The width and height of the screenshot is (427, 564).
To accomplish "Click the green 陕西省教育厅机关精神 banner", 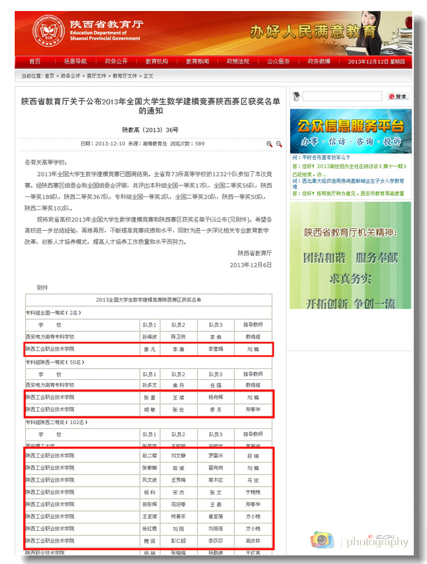I will click(x=350, y=255).
